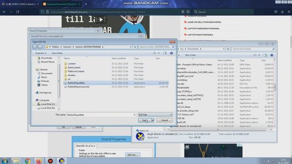This screenshot has width=292, height=164.
Task: Select Recent Places in navigation pane
Action: coord(47,62)
